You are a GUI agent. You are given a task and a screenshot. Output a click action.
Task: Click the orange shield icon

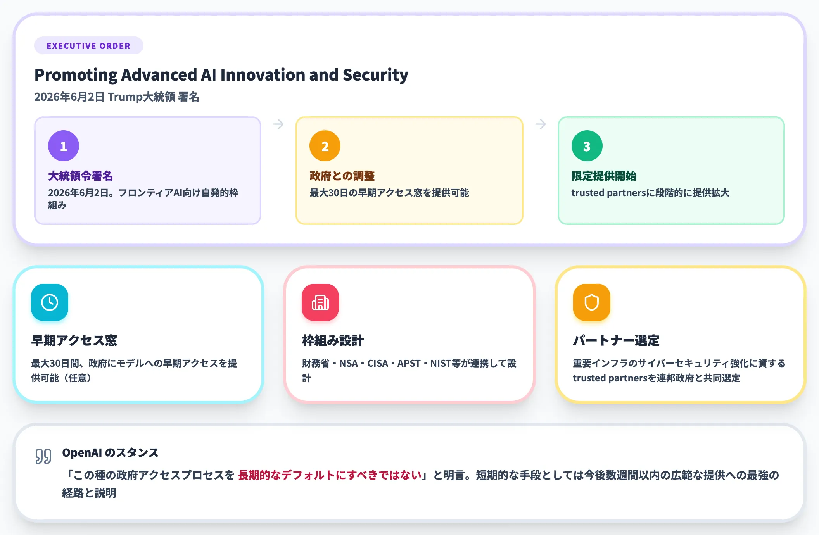click(592, 302)
